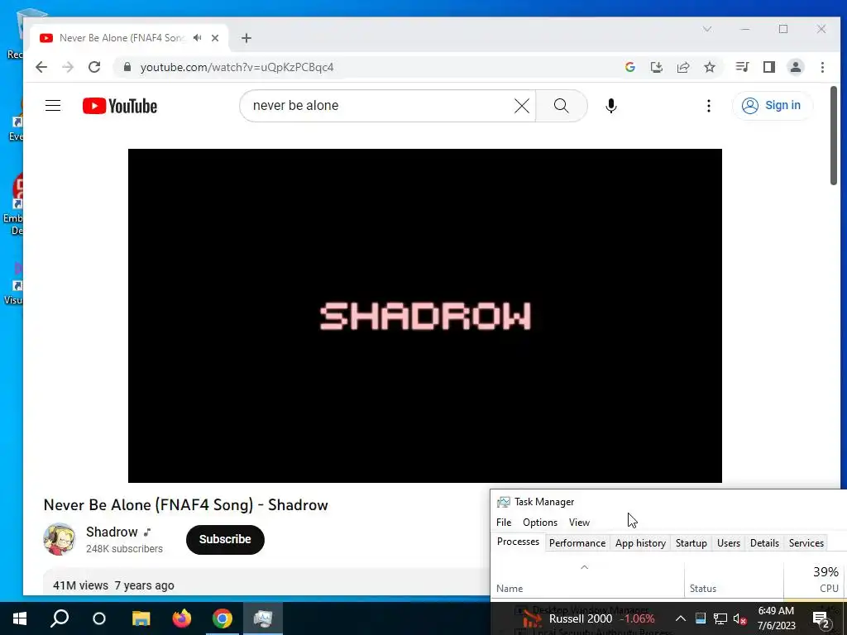Open Windows taskbar search

coord(60,618)
